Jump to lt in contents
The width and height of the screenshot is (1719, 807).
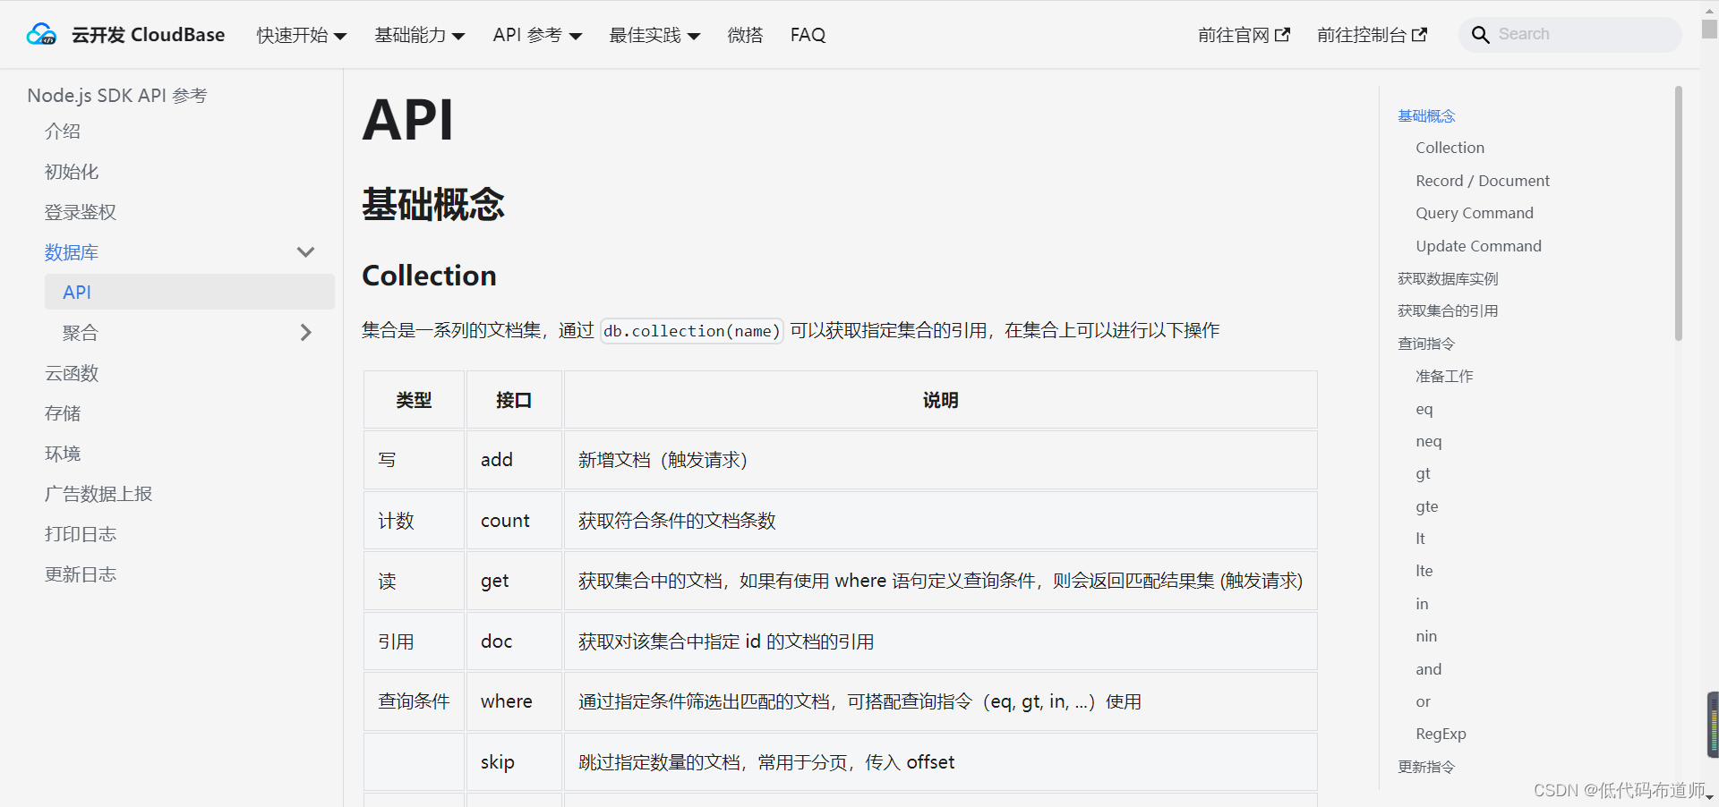click(1420, 539)
